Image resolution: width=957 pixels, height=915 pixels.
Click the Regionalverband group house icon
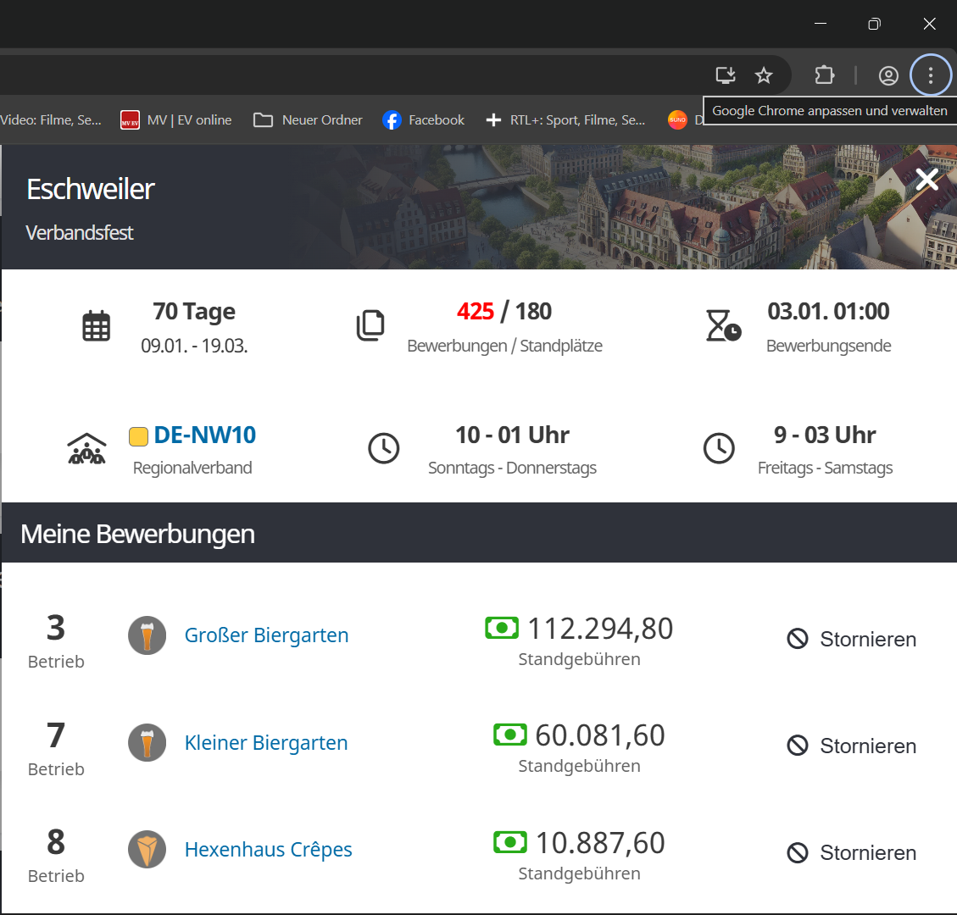click(x=86, y=449)
